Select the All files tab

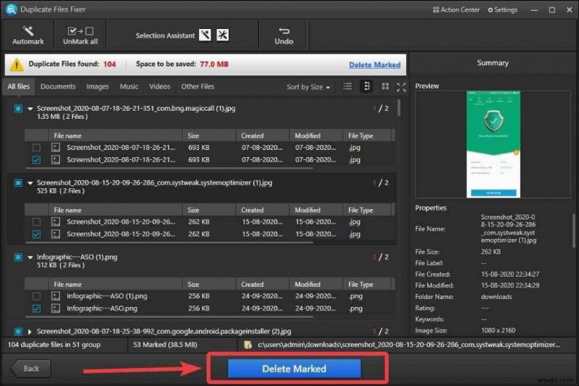click(19, 86)
